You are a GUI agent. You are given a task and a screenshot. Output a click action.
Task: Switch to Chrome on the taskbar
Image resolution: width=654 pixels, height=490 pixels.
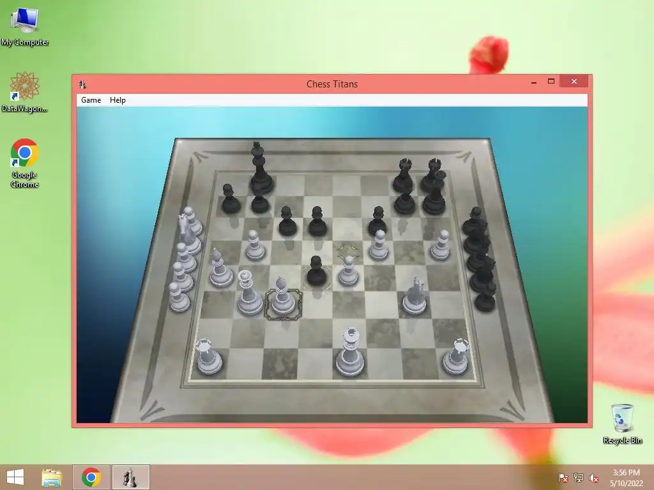(91, 477)
